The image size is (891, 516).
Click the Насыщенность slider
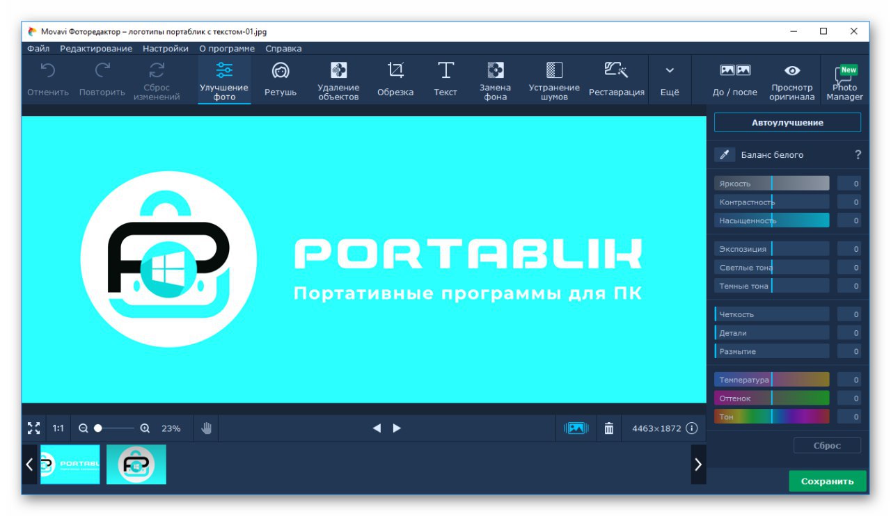(x=772, y=220)
